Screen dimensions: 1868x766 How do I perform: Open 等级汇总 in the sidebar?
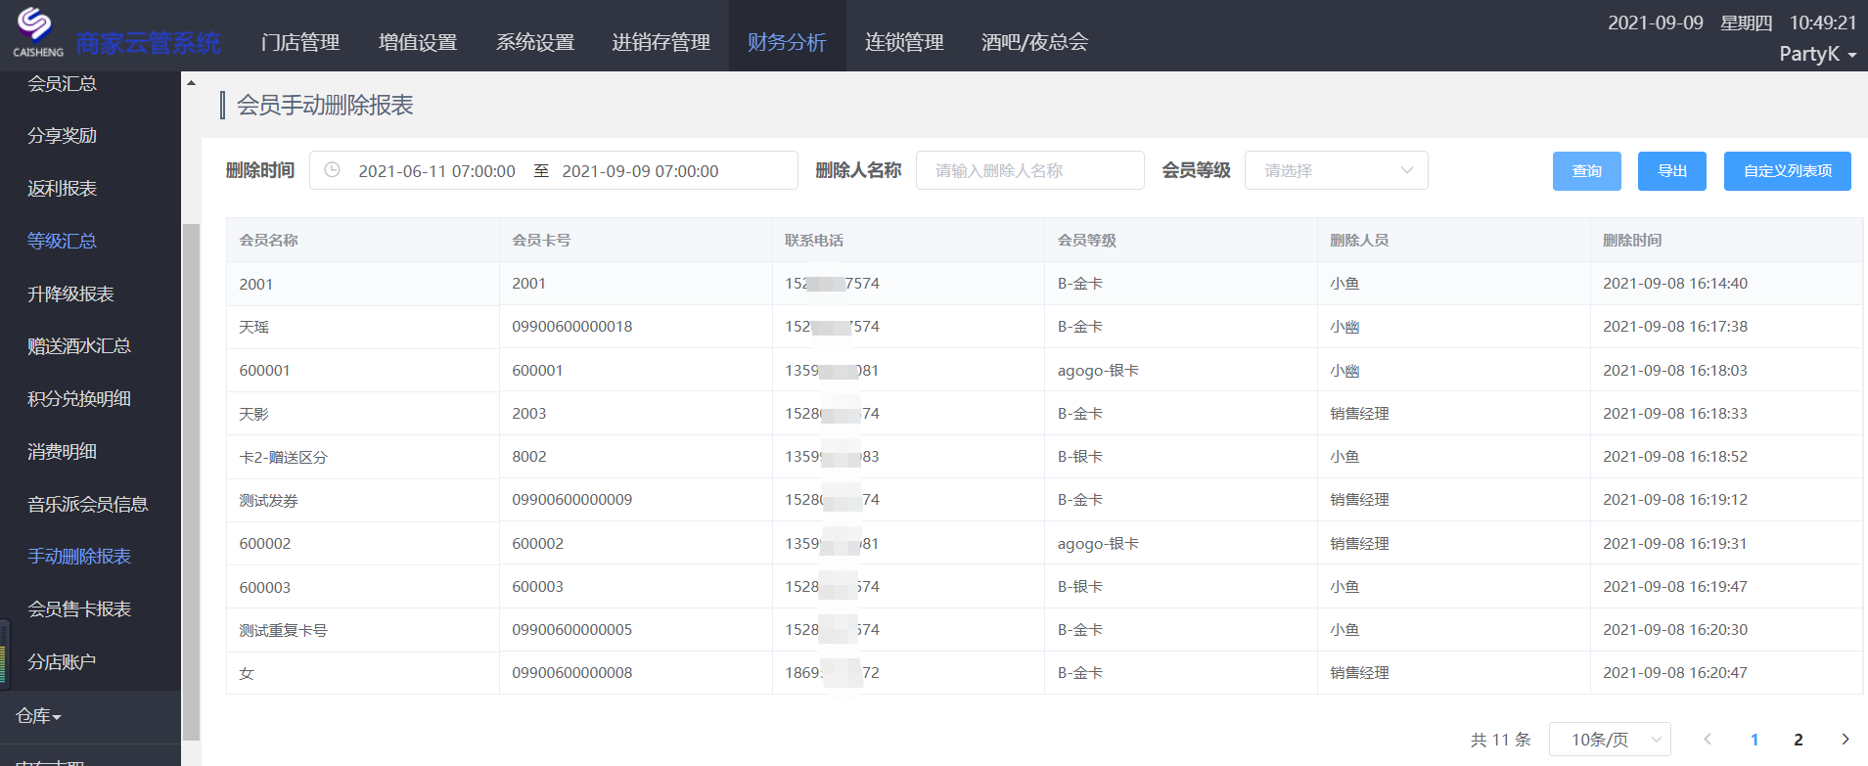point(63,241)
